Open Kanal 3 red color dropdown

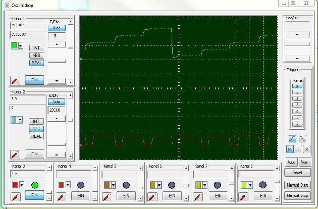(21, 185)
